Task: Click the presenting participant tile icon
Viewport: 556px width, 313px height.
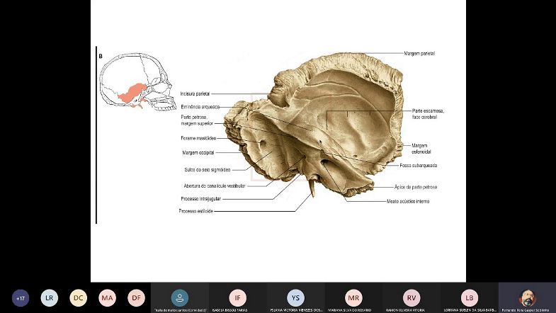Action: 180,297
